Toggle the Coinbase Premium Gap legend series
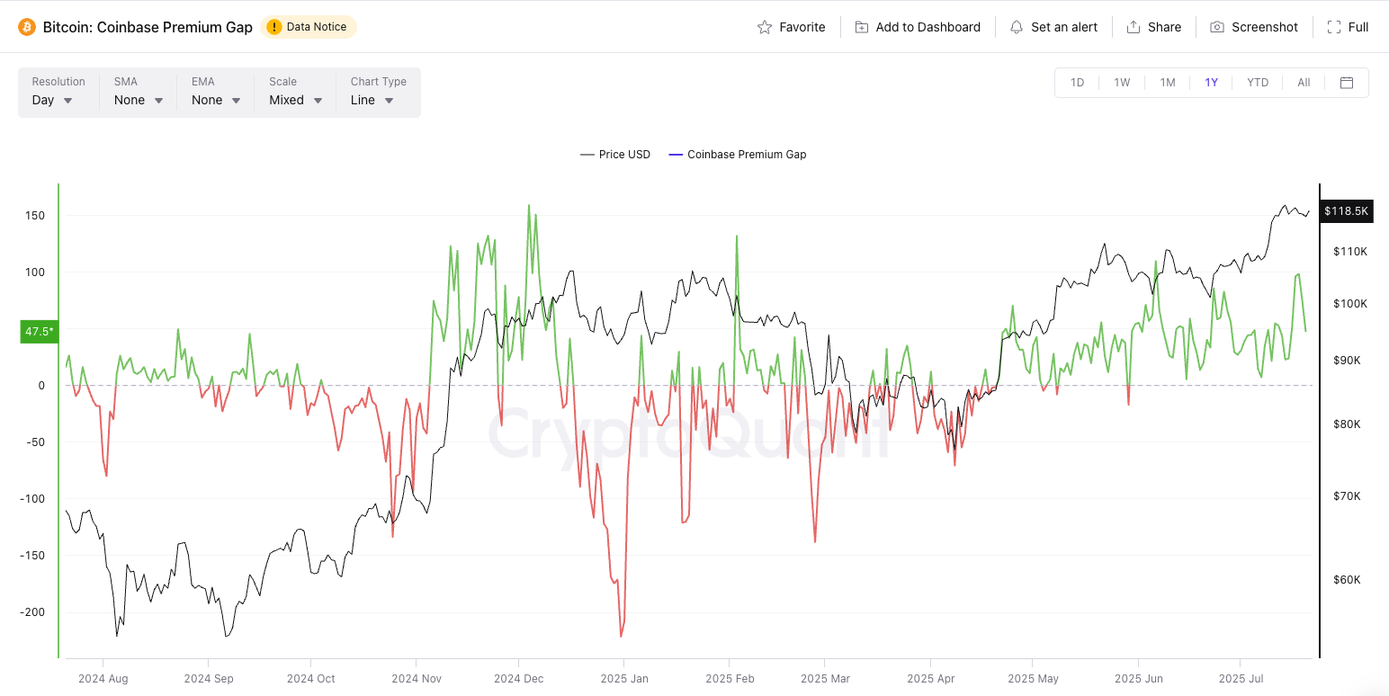1389x696 pixels. 738,155
